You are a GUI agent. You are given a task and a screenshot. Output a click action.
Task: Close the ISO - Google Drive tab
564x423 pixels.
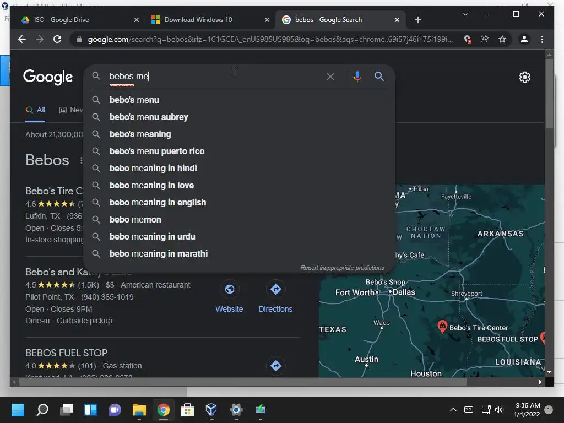(x=137, y=20)
